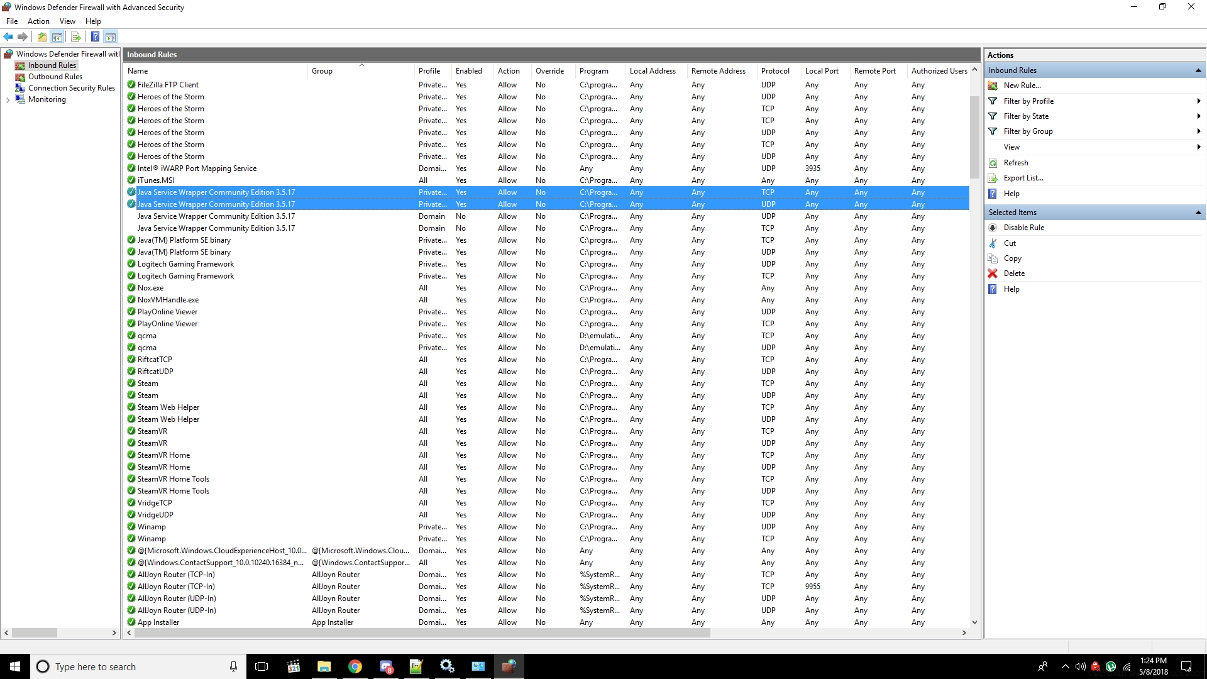This screenshot has width=1207, height=679.
Task: Expand Filter by Profile submenu arrow
Action: click(x=1198, y=101)
